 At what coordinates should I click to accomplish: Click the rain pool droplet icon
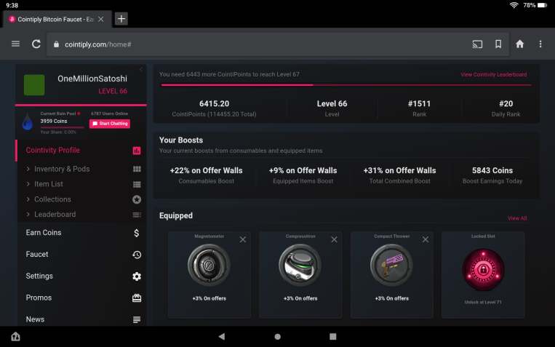pyautogui.click(x=27, y=121)
